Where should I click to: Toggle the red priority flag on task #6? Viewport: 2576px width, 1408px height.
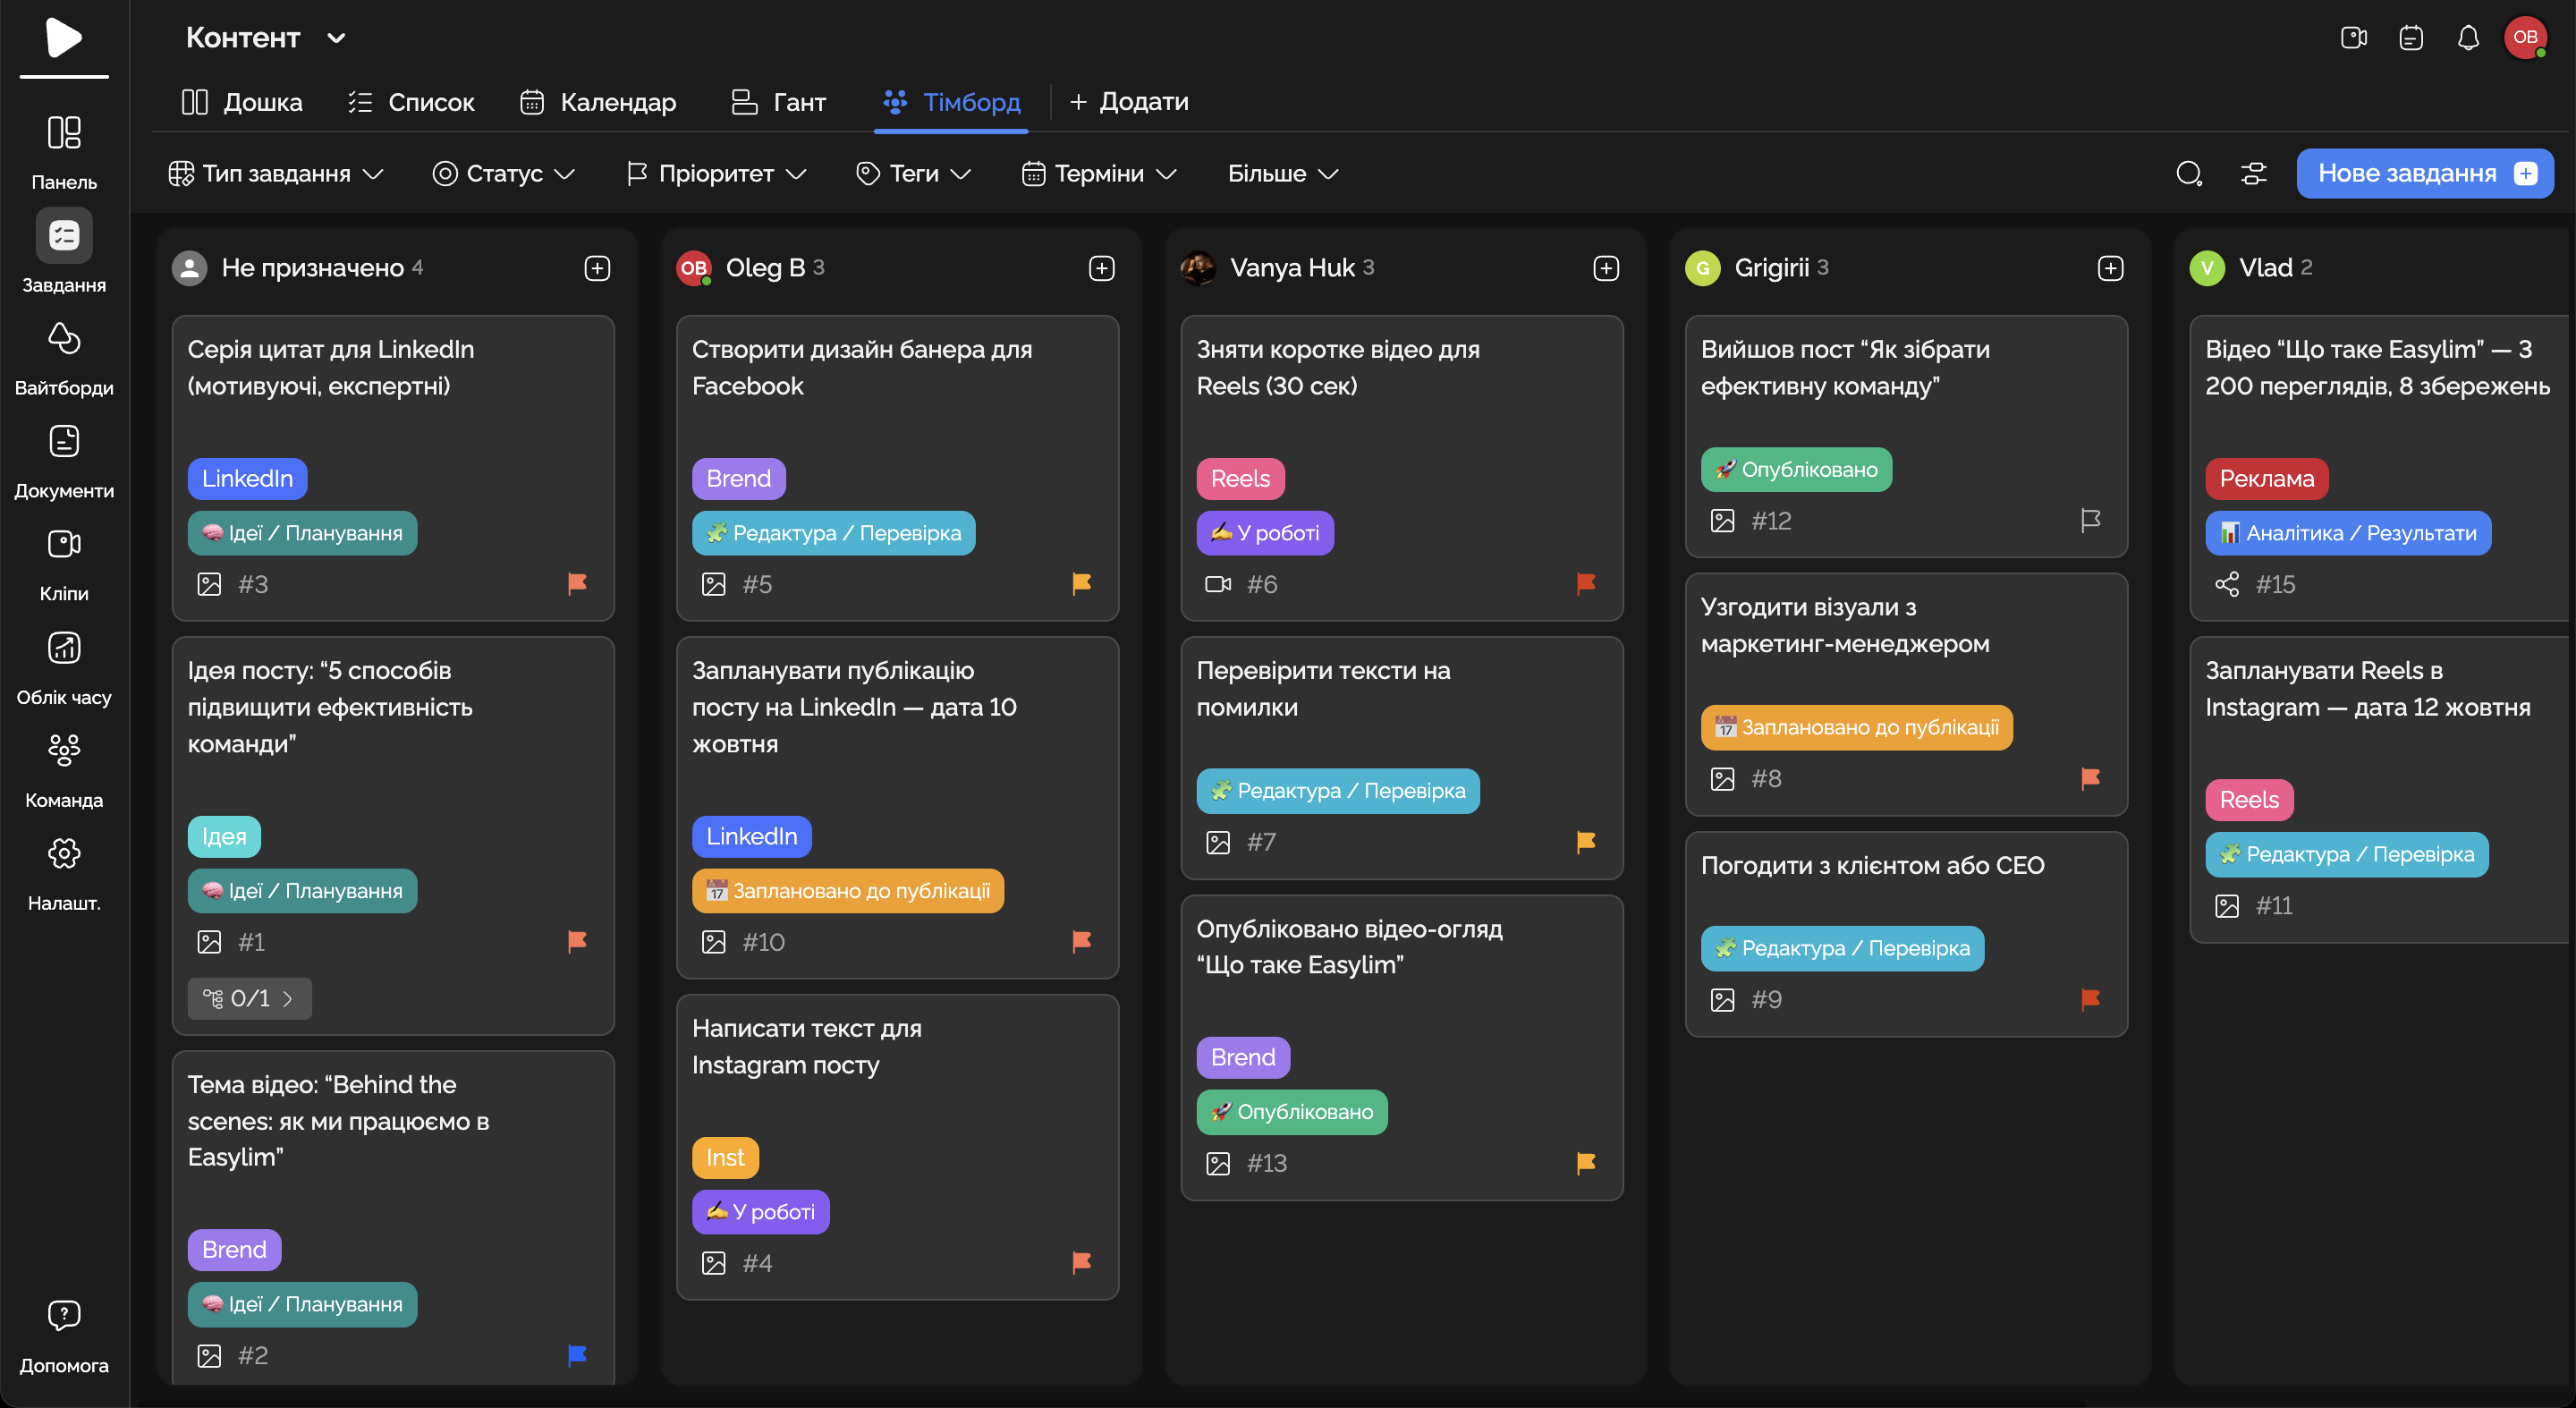pyautogui.click(x=1586, y=583)
